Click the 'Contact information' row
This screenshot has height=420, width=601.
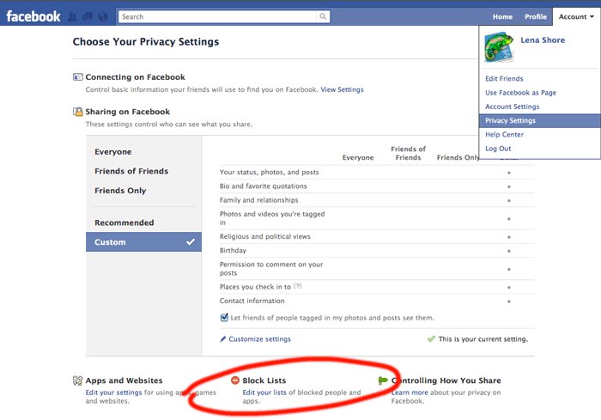[377, 301]
